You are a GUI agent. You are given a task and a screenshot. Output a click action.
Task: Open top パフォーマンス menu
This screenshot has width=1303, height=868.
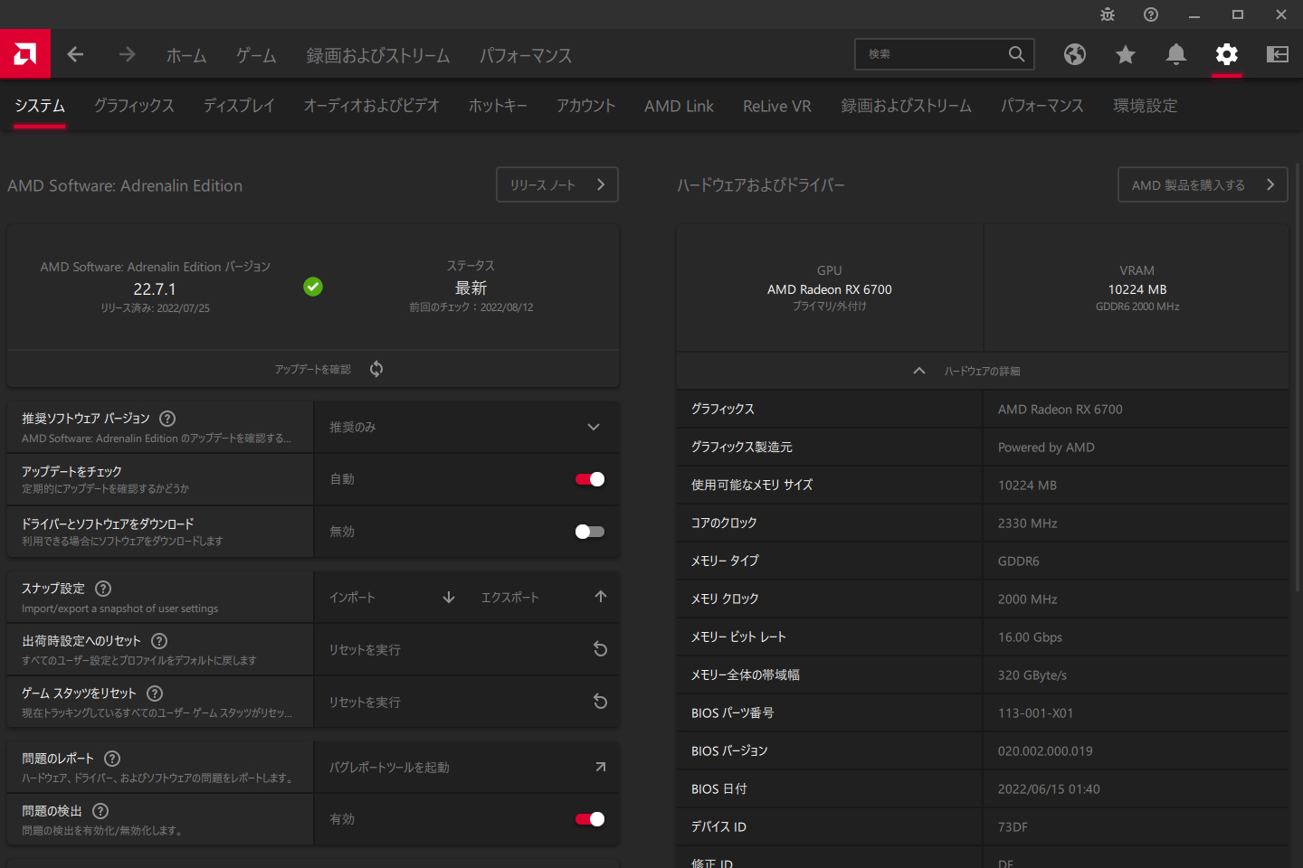[526, 55]
